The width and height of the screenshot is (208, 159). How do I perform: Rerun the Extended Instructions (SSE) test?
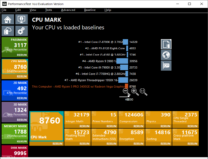click(111, 144)
